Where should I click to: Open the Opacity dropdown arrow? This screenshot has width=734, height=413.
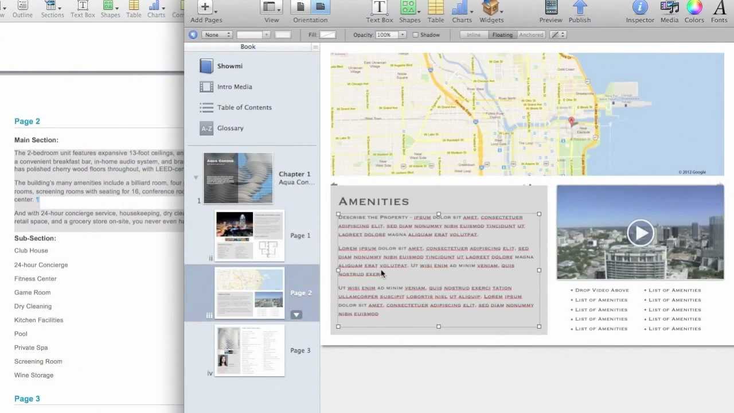pyautogui.click(x=402, y=35)
